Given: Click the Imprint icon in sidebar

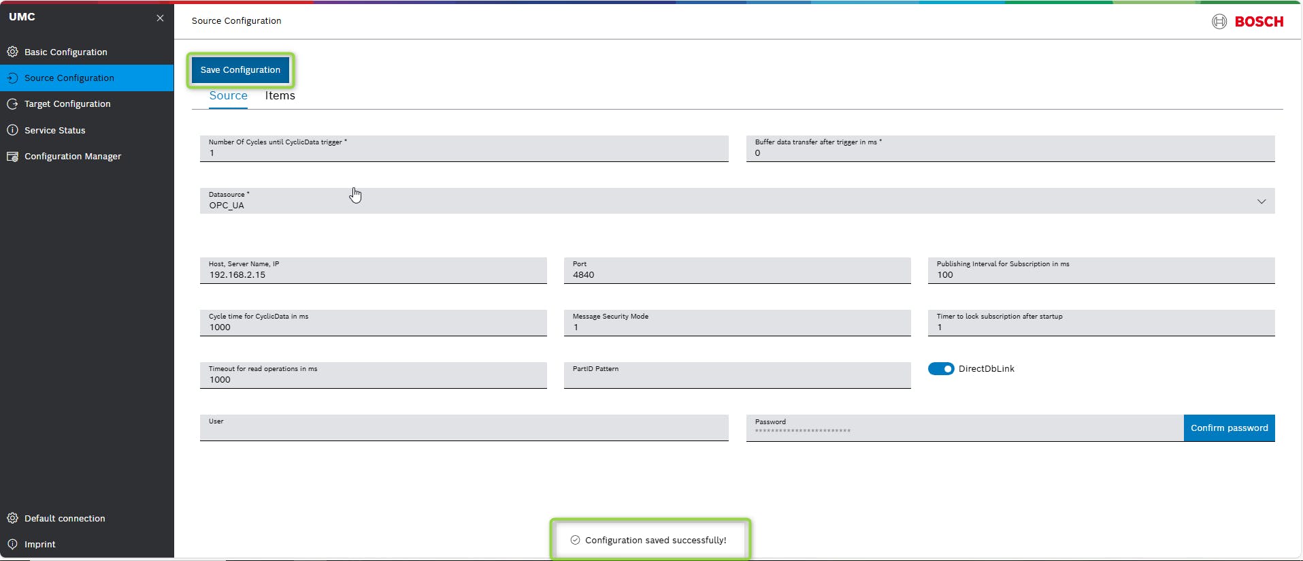Looking at the screenshot, I should pyautogui.click(x=12, y=544).
